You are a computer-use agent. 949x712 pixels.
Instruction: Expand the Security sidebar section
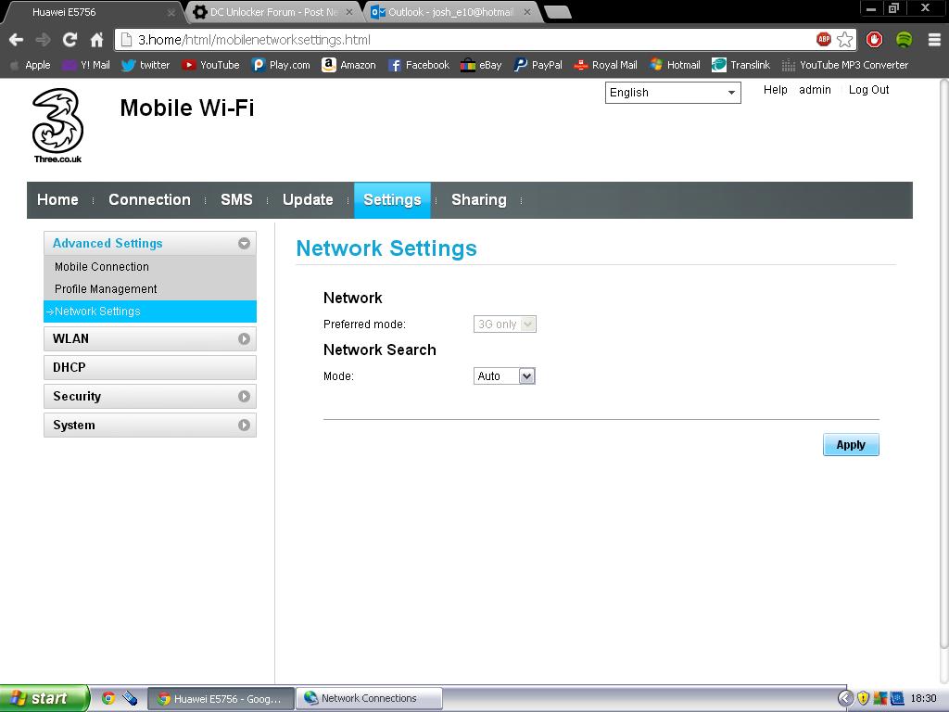(149, 396)
